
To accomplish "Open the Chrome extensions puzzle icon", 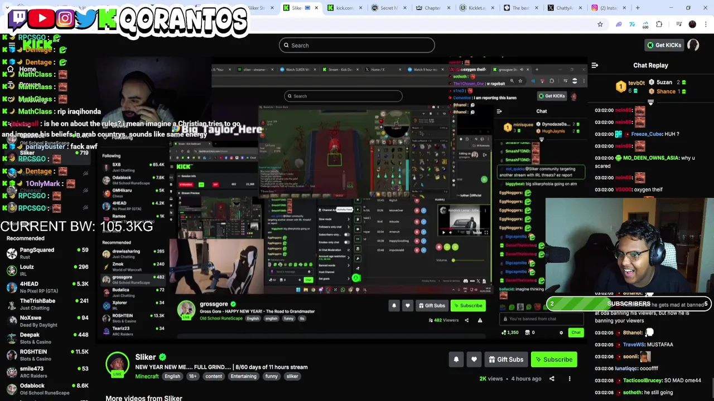I will click(x=659, y=25).
